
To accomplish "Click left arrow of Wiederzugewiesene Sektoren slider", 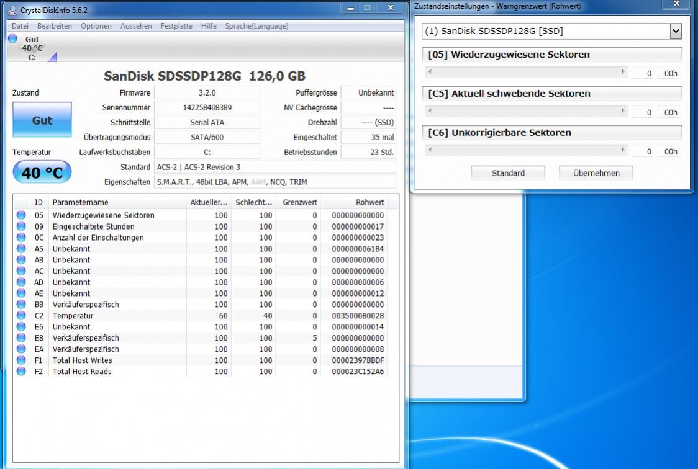I will [x=430, y=71].
